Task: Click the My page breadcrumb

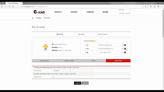Action: (38, 18)
